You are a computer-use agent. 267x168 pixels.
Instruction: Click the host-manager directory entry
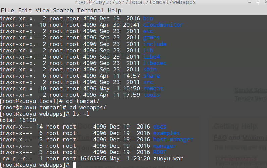pyautogui.click(x=173, y=139)
